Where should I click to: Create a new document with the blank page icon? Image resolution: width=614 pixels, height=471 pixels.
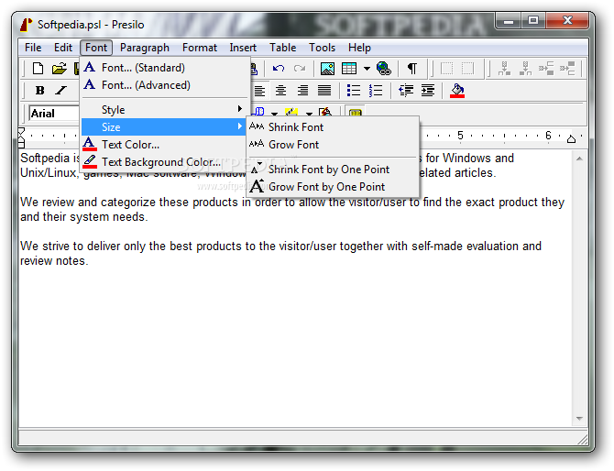[38, 69]
